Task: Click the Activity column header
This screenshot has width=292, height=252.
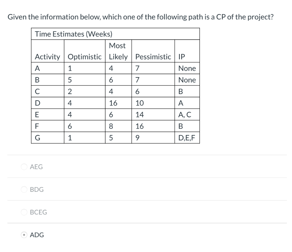Action: (48, 51)
